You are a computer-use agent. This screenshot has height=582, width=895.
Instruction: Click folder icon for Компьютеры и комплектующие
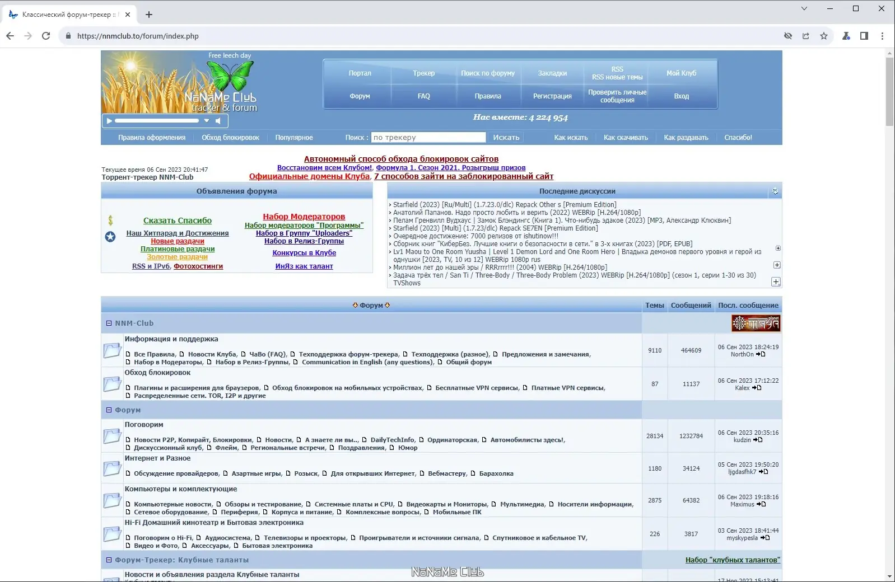(x=112, y=500)
